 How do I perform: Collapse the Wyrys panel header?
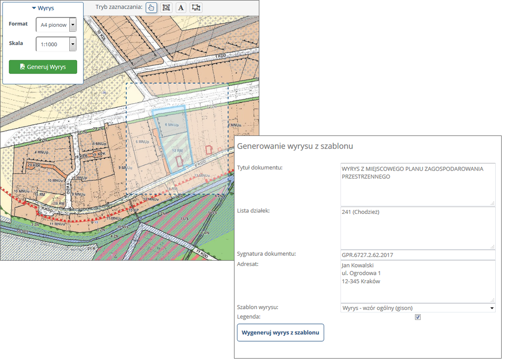pos(43,8)
